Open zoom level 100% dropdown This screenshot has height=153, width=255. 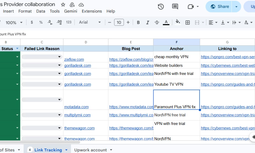pyautogui.click(x=14, y=22)
